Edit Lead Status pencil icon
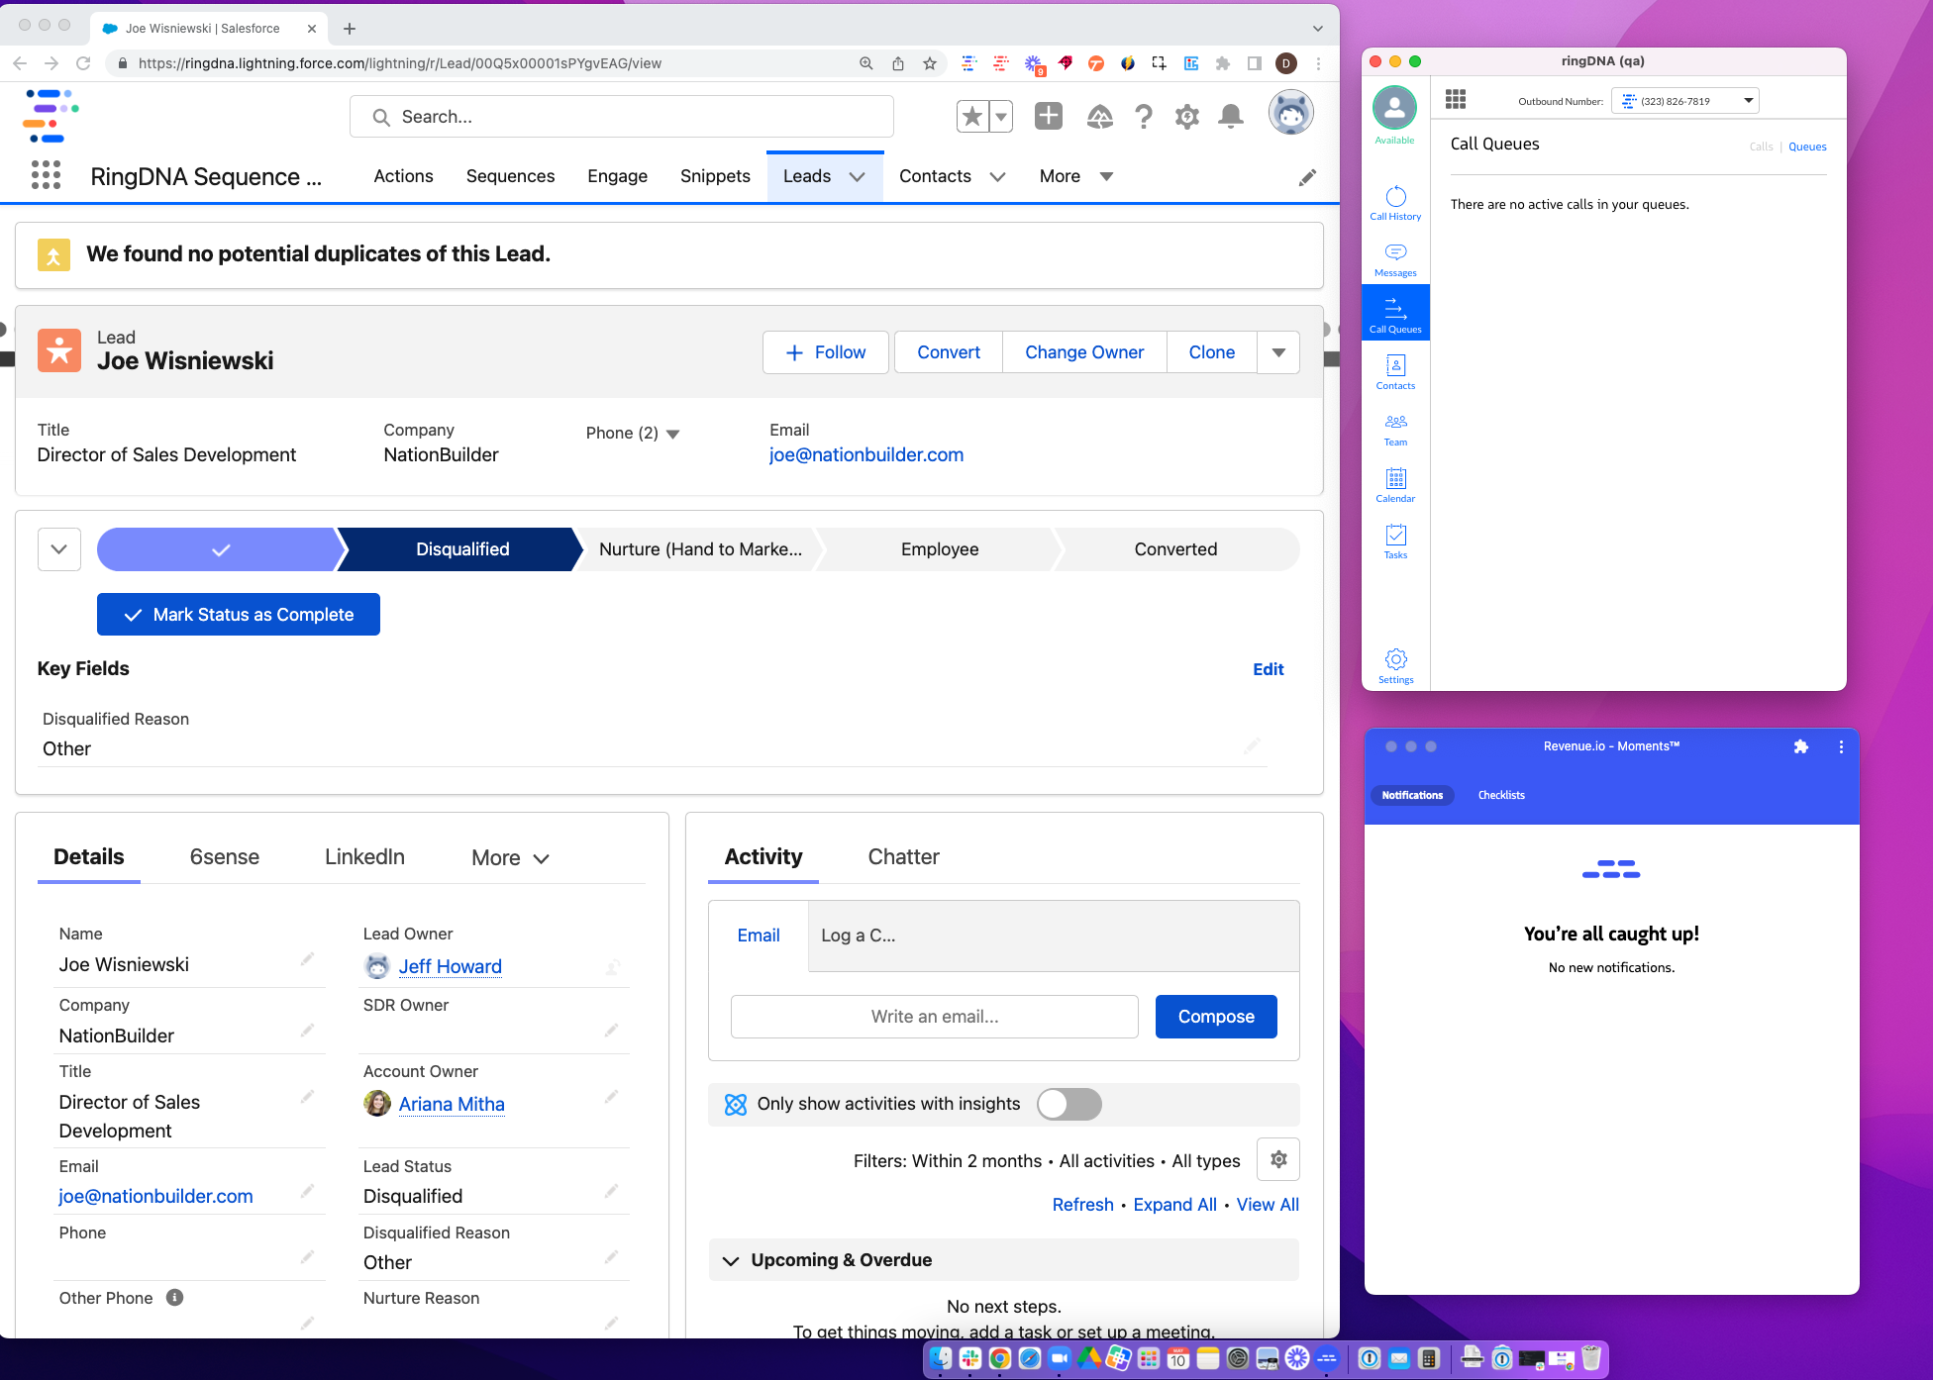This screenshot has height=1380, width=1933. click(611, 1191)
